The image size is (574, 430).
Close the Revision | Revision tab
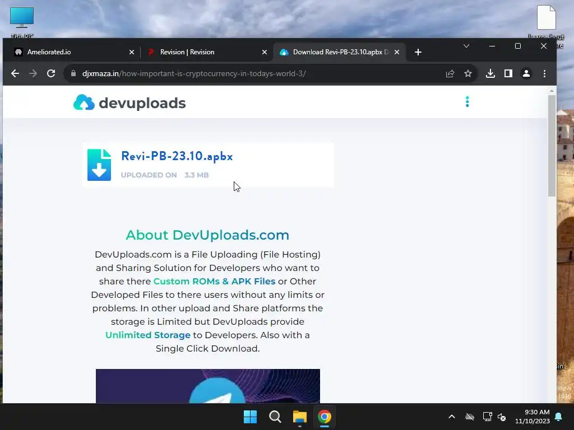(x=265, y=52)
